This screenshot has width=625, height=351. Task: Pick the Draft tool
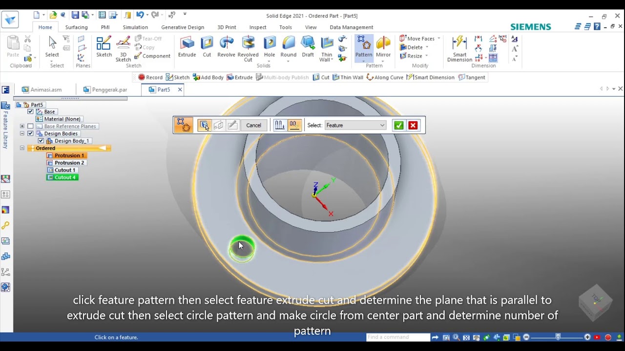[308, 47]
